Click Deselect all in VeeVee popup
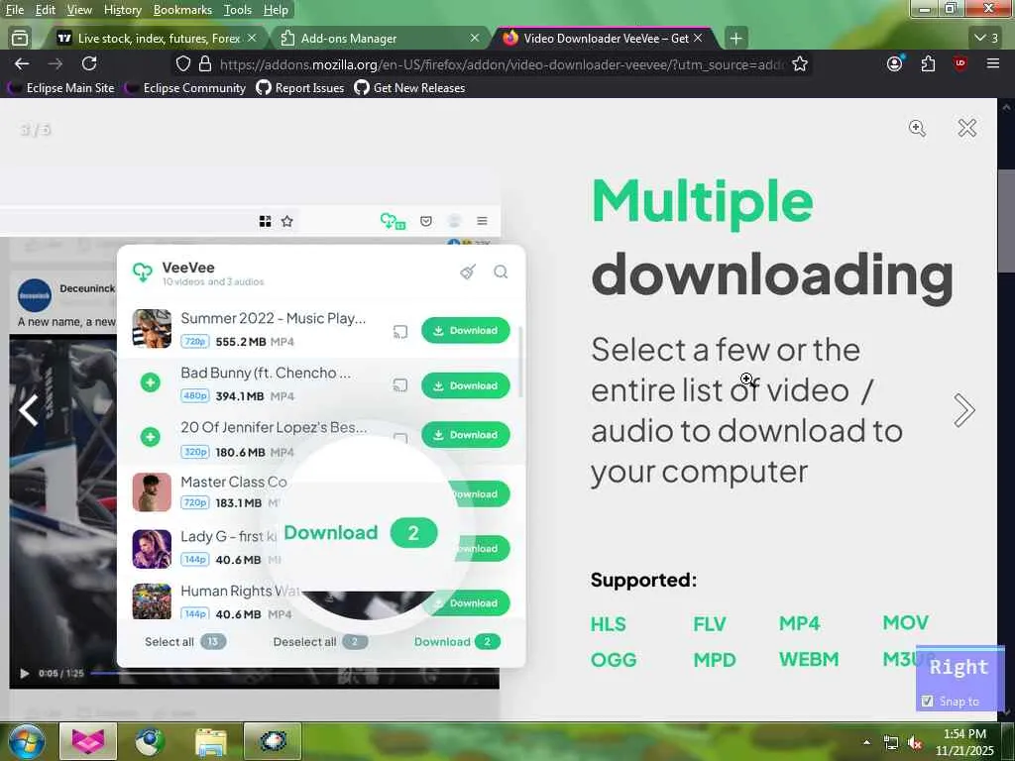Viewport: 1015px width, 761px height. coord(320,641)
